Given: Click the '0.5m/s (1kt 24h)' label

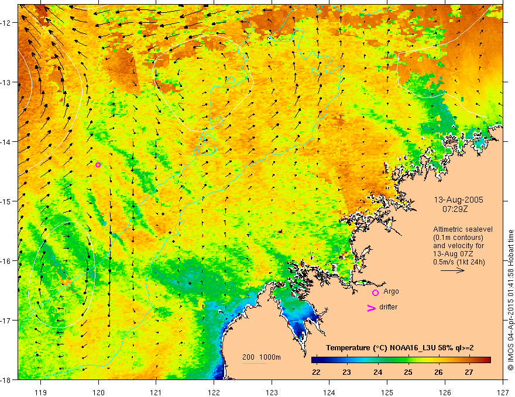Looking at the screenshot, I should coord(459,262).
